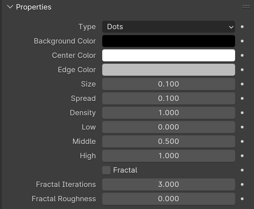Click the Properties panel drag grip icon

pos(246,7)
